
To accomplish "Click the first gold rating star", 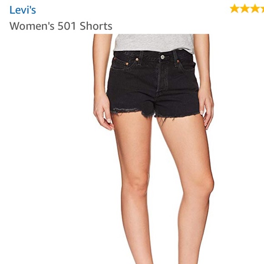I will click(234, 9).
